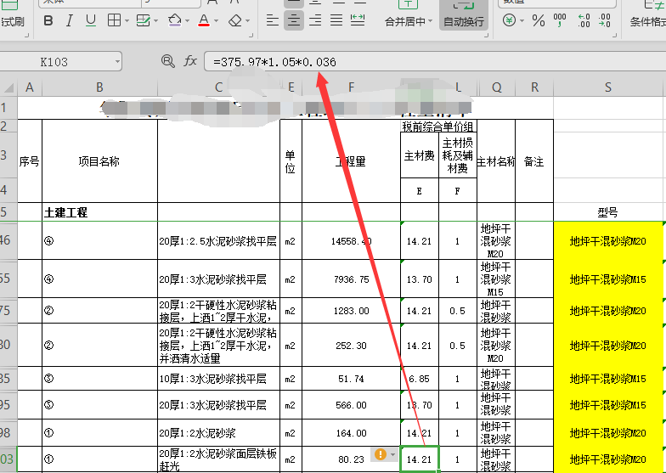This screenshot has width=666, height=473.
Task: Select cell with quantity 1283.00
Action: coord(351,311)
